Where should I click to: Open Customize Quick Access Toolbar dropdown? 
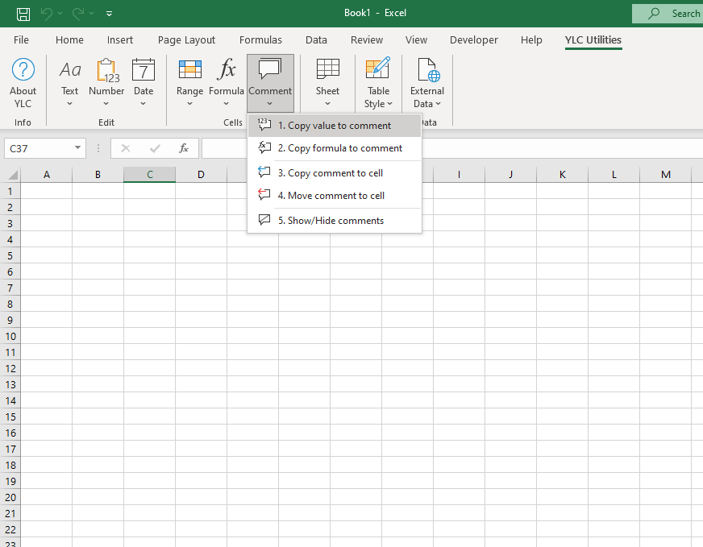click(x=110, y=13)
